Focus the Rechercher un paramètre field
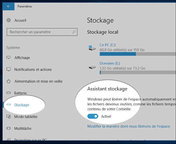This screenshot has height=144, width=176. (42, 32)
